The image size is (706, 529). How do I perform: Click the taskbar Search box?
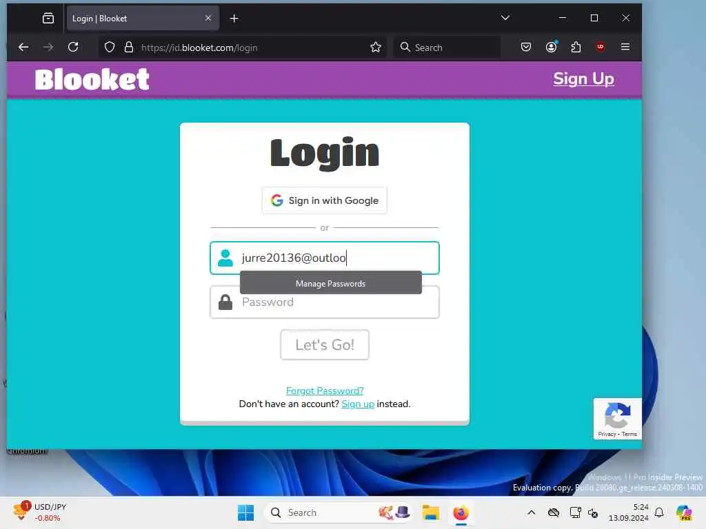[339, 512]
